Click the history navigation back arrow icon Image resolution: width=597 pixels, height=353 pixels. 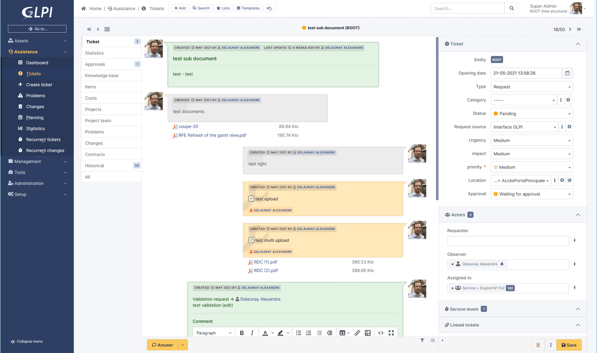98,29
